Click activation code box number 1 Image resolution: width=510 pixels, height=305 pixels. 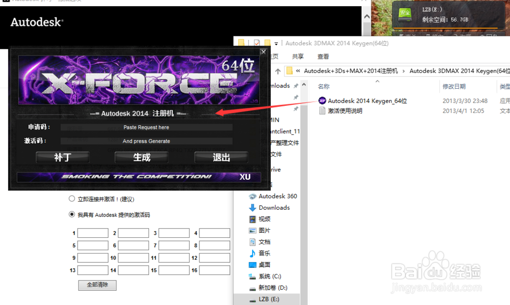point(93,233)
